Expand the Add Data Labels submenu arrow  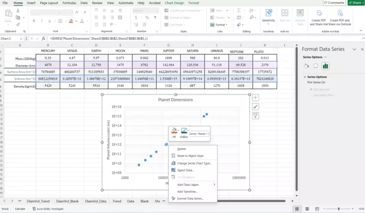click(214, 185)
